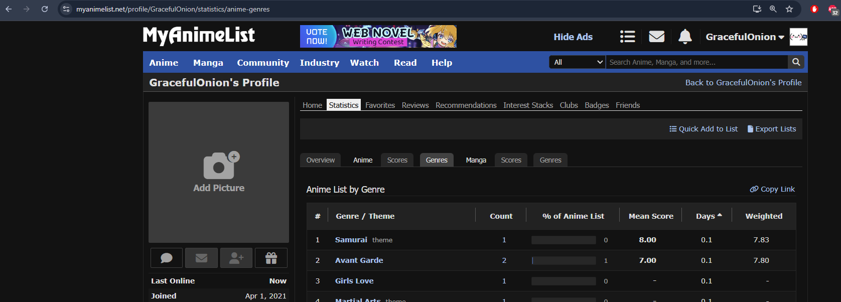Open the Help navigation menu
Image resolution: width=841 pixels, height=302 pixels.
point(442,63)
